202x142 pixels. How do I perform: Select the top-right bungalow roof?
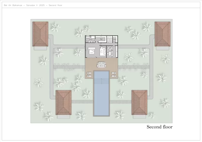pos(162,34)
